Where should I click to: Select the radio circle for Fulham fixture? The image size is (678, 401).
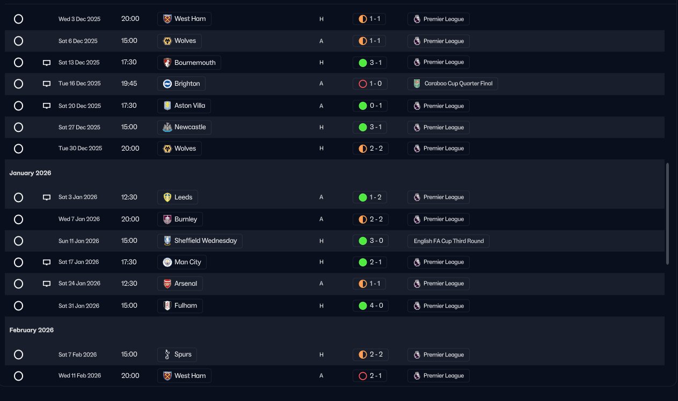[x=18, y=306]
